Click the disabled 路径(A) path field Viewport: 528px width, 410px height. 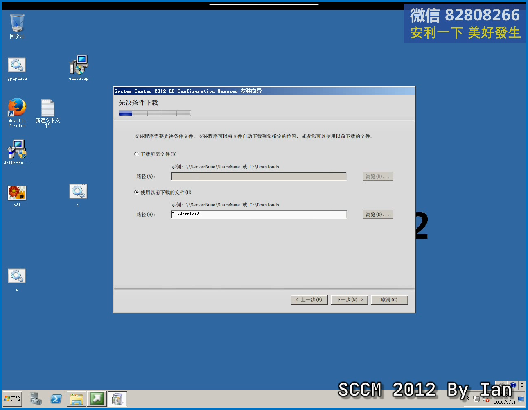coord(259,176)
